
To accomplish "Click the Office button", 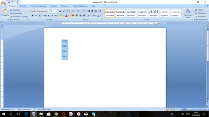I will click(x=3, y=3).
